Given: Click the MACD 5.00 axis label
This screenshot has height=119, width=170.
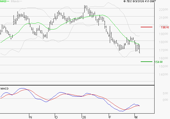Looking at the screenshot, I should point(165,93).
